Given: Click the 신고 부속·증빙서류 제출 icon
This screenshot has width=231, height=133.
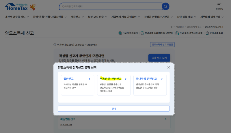Looking at the screenshot, I should click(x=177, y=33).
